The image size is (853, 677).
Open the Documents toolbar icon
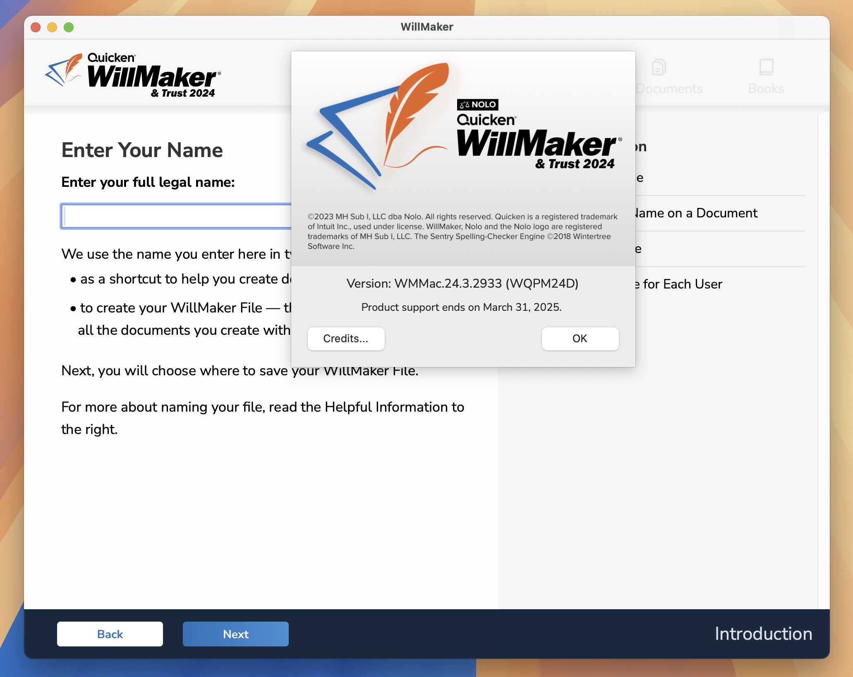pos(669,77)
